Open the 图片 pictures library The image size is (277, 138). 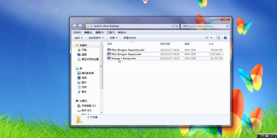click(x=82, y=82)
